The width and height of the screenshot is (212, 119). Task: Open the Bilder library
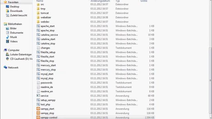pos(13,28)
